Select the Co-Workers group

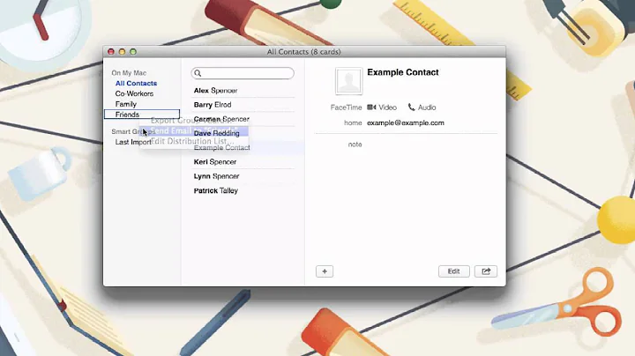pyautogui.click(x=134, y=93)
